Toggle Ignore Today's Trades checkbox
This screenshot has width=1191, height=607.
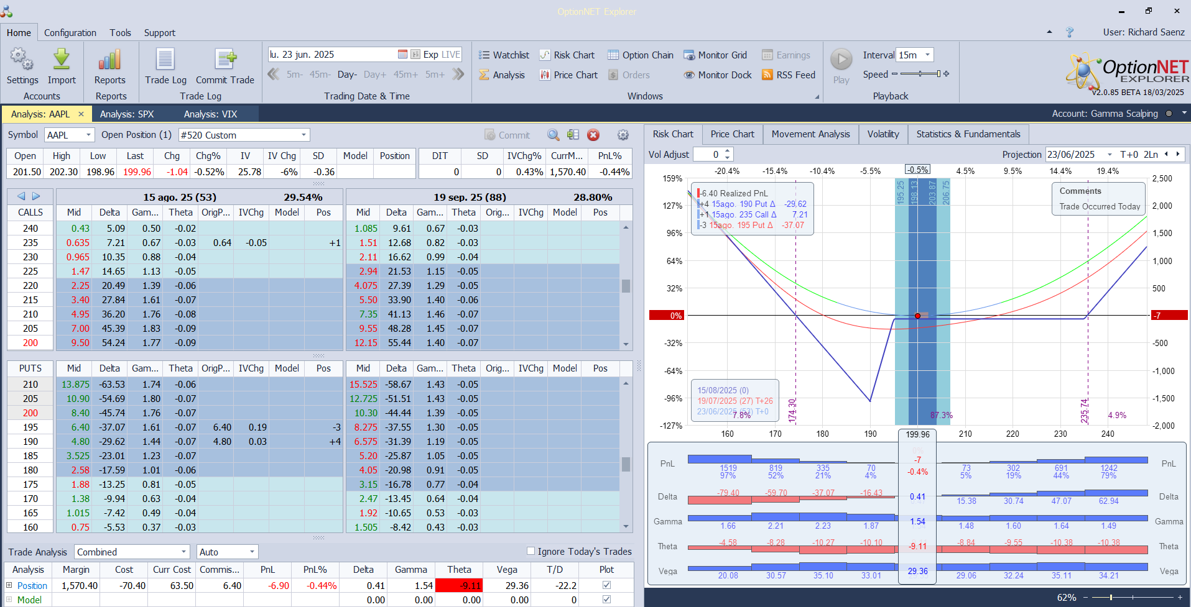tap(531, 551)
